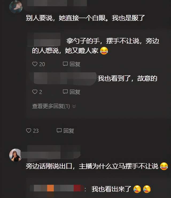Open first commenter's avatar at top
This screenshot has height=198, width=171.
coord(16,7)
